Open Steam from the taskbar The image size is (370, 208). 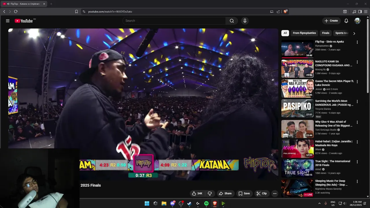pyautogui.click(x=189, y=203)
